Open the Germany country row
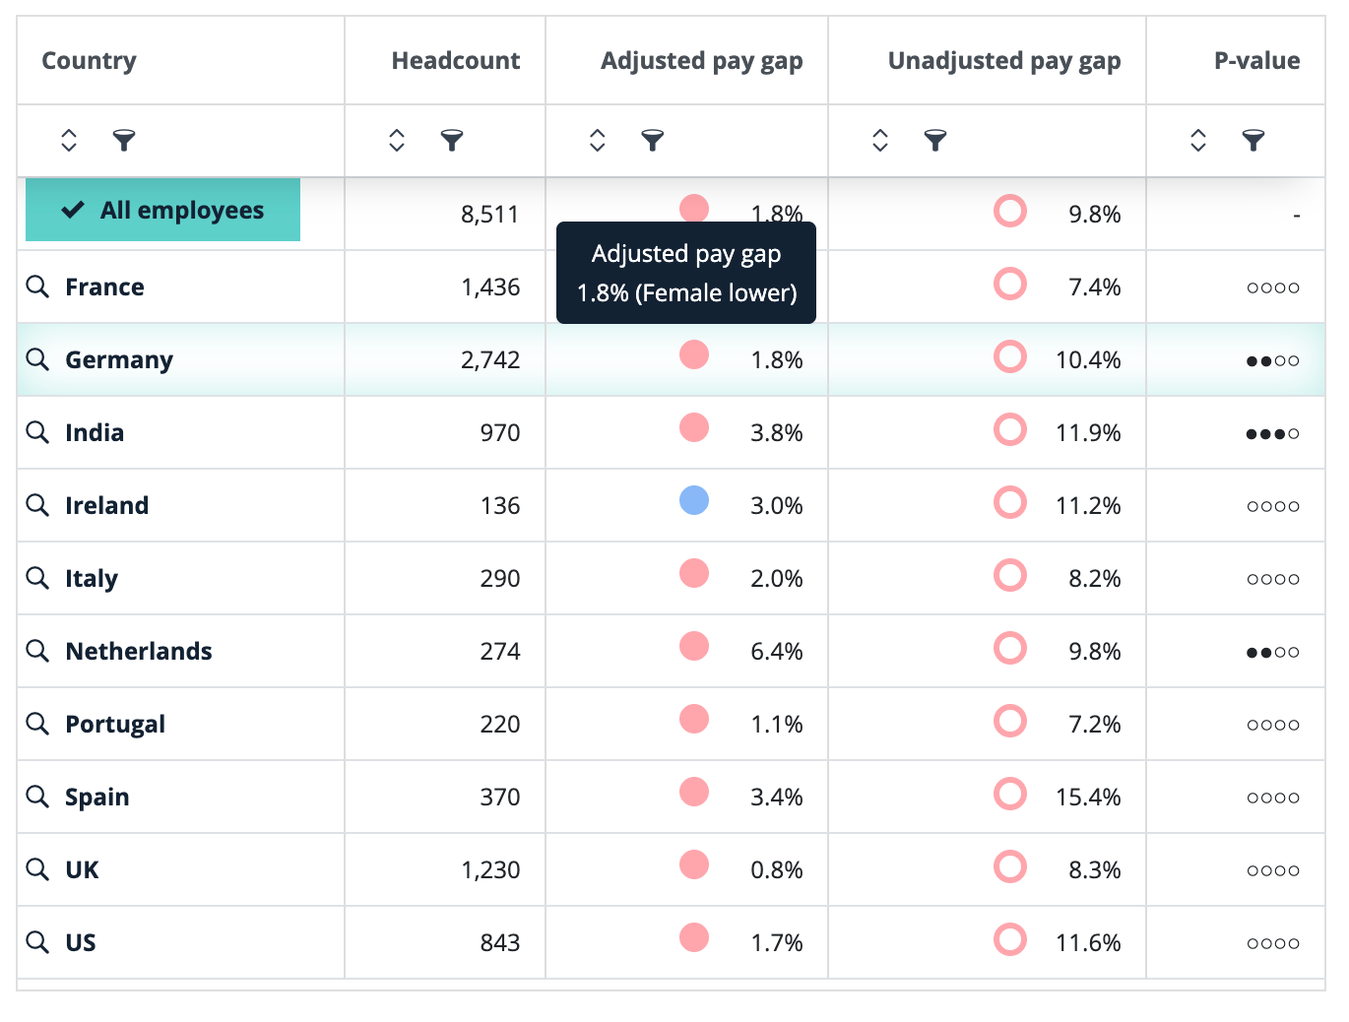Image resolution: width=1349 pixels, height=1022 pixels. click(x=119, y=360)
